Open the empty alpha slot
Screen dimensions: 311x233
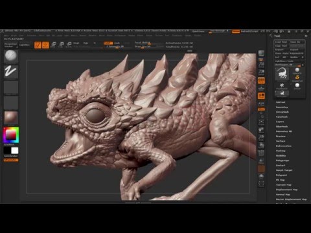[x=11, y=87]
